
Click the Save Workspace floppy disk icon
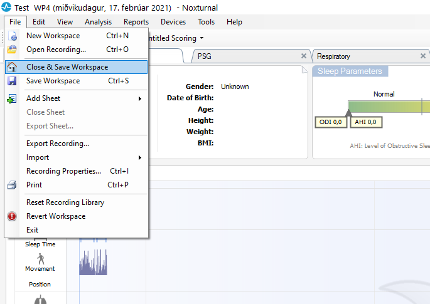[x=13, y=81]
